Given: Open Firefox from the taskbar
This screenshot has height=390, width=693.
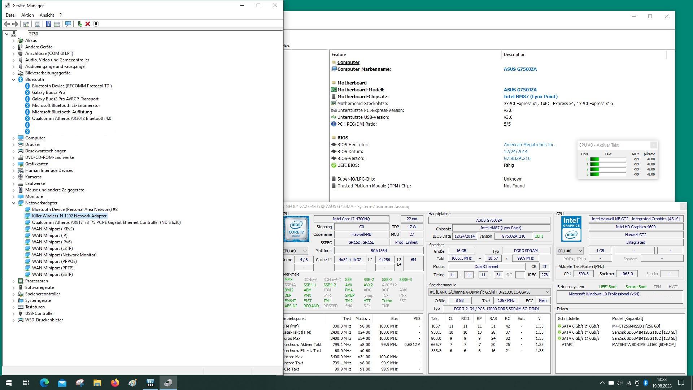Looking at the screenshot, I should click(115, 383).
